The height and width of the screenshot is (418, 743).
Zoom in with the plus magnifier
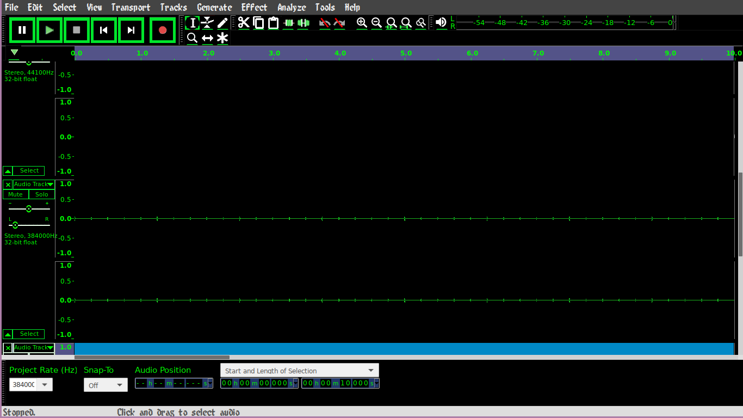362,23
